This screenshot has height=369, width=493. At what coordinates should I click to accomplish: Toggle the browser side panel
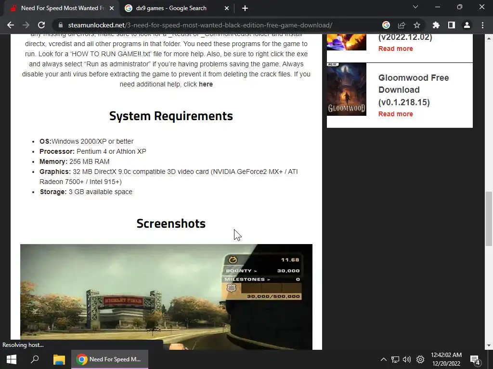point(451,25)
